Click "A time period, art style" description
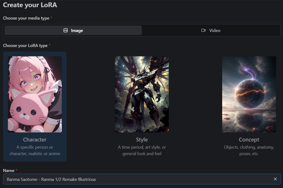283x188 pixels. [142, 150]
